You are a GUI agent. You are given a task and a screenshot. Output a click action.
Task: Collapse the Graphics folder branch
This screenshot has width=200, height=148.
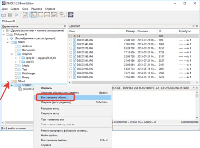click(12, 54)
